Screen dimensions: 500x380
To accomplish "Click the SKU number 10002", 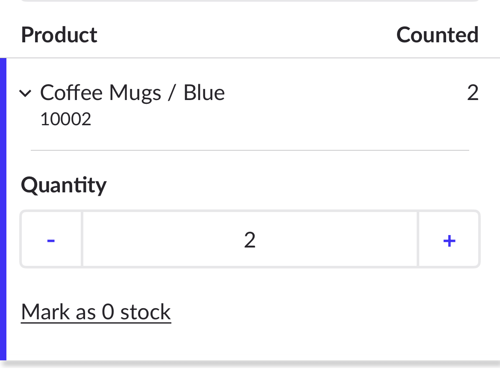I will pyautogui.click(x=65, y=119).
